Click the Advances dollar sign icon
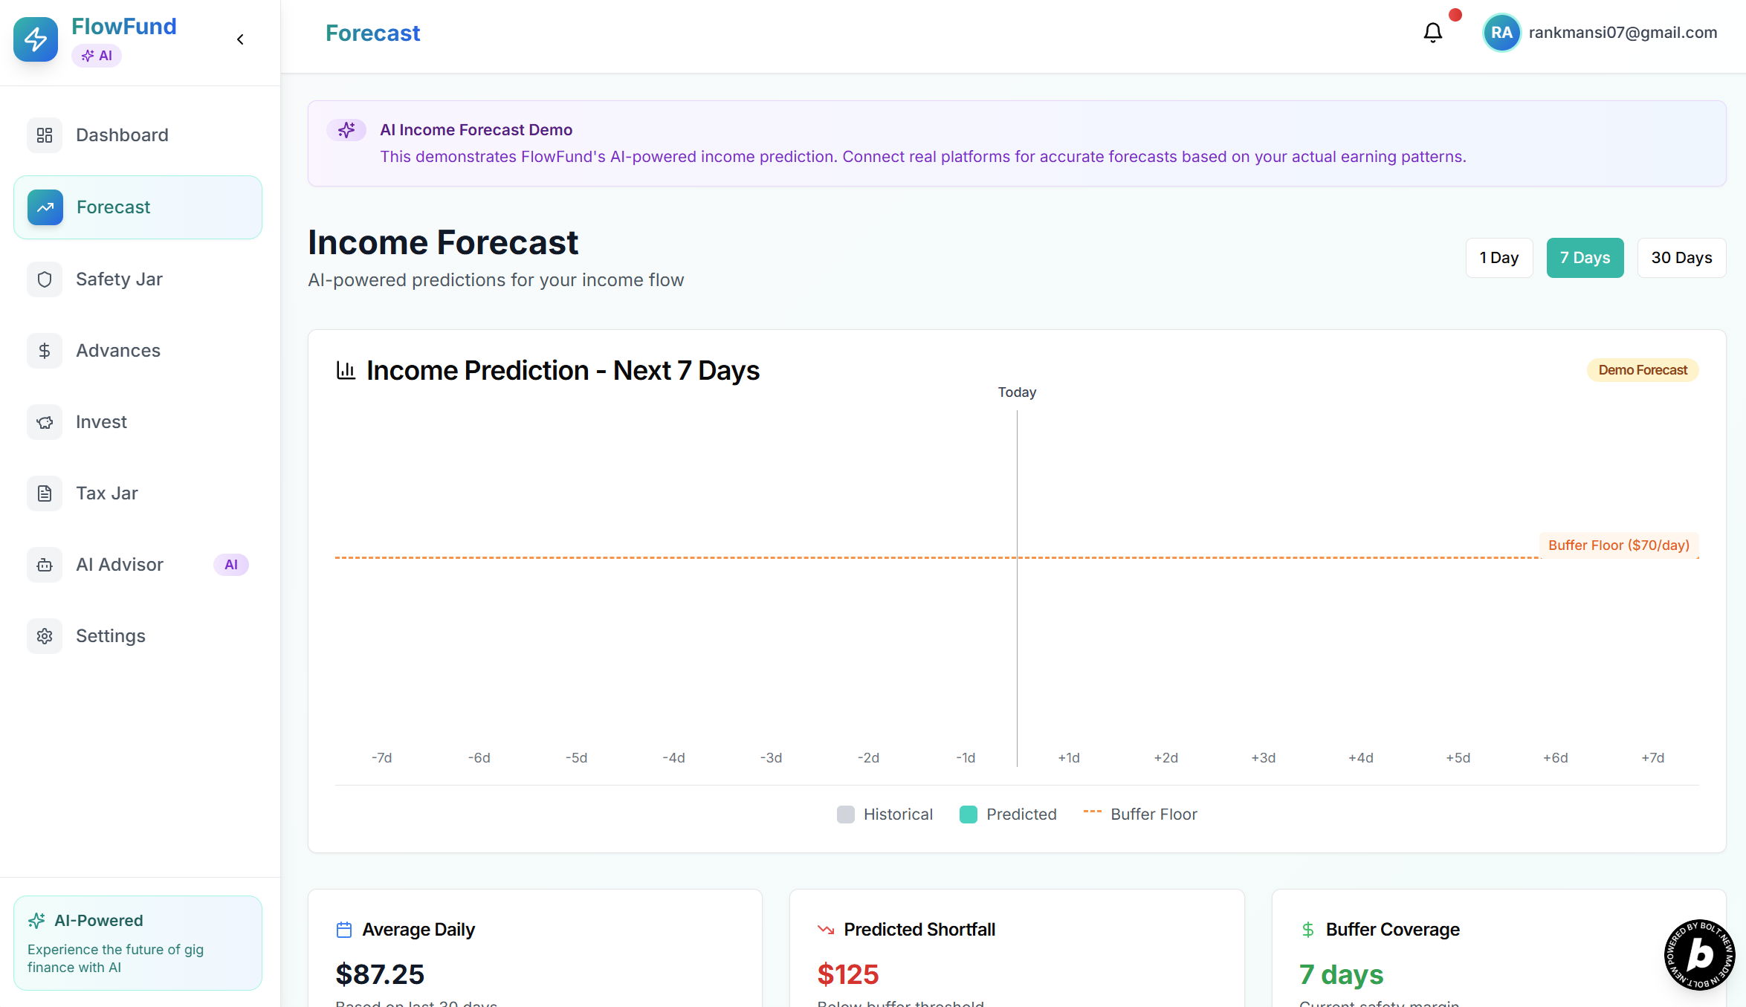This screenshot has height=1007, width=1746. (45, 351)
